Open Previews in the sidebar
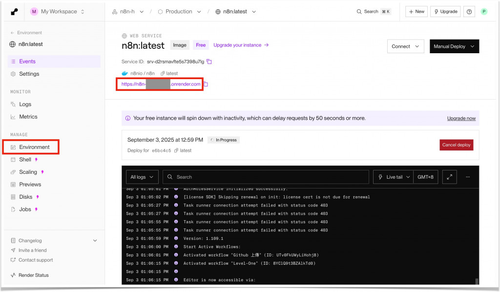The width and height of the screenshot is (500, 292). click(x=30, y=184)
